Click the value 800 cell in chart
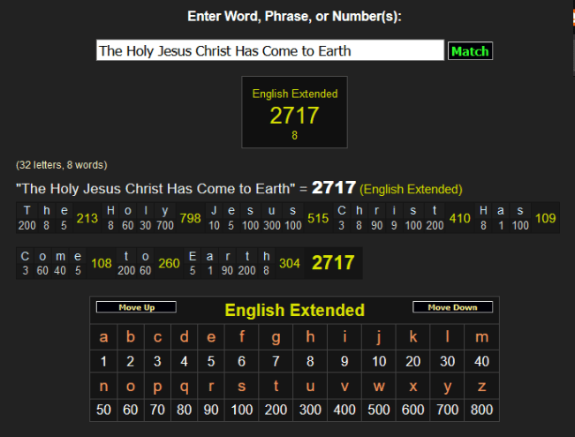This screenshot has height=437, width=575. [480, 411]
